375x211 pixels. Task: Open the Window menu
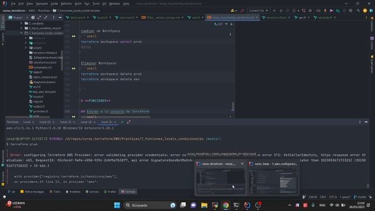pos(114,4)
